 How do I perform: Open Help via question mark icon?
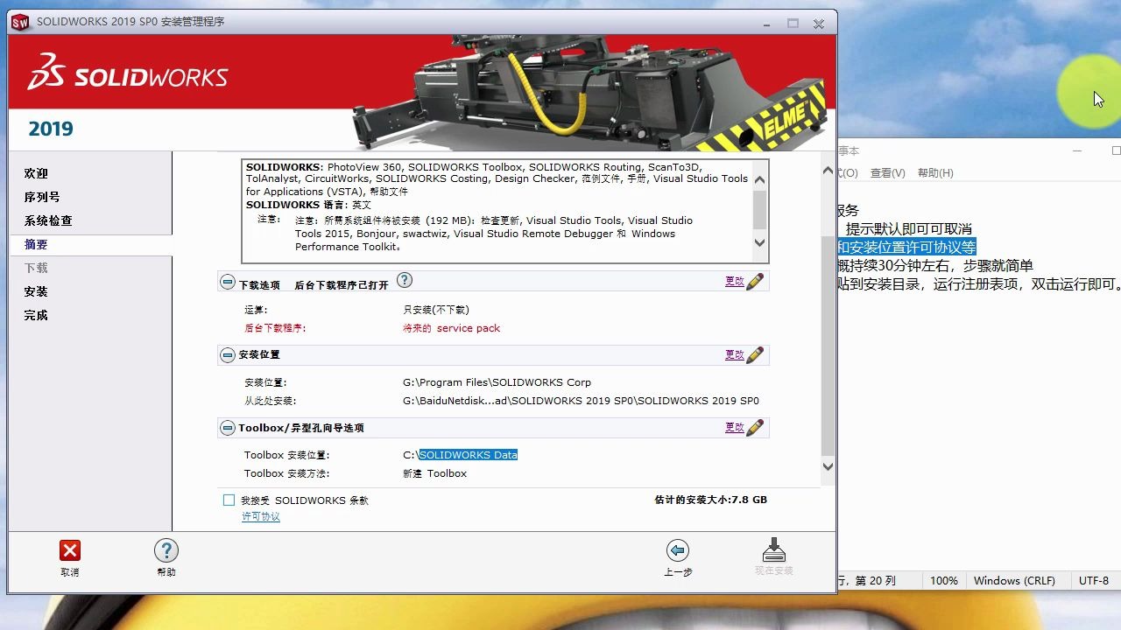click(166, 550)
